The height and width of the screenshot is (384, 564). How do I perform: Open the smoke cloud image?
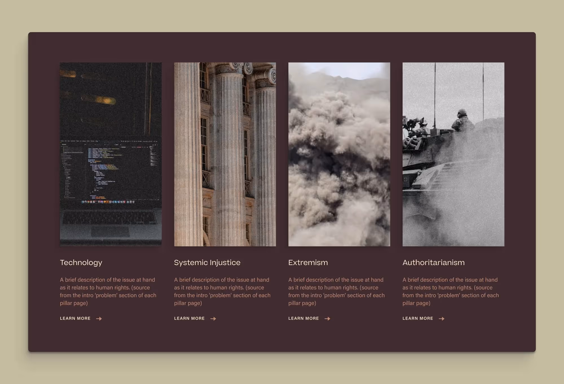click(339, 154)
